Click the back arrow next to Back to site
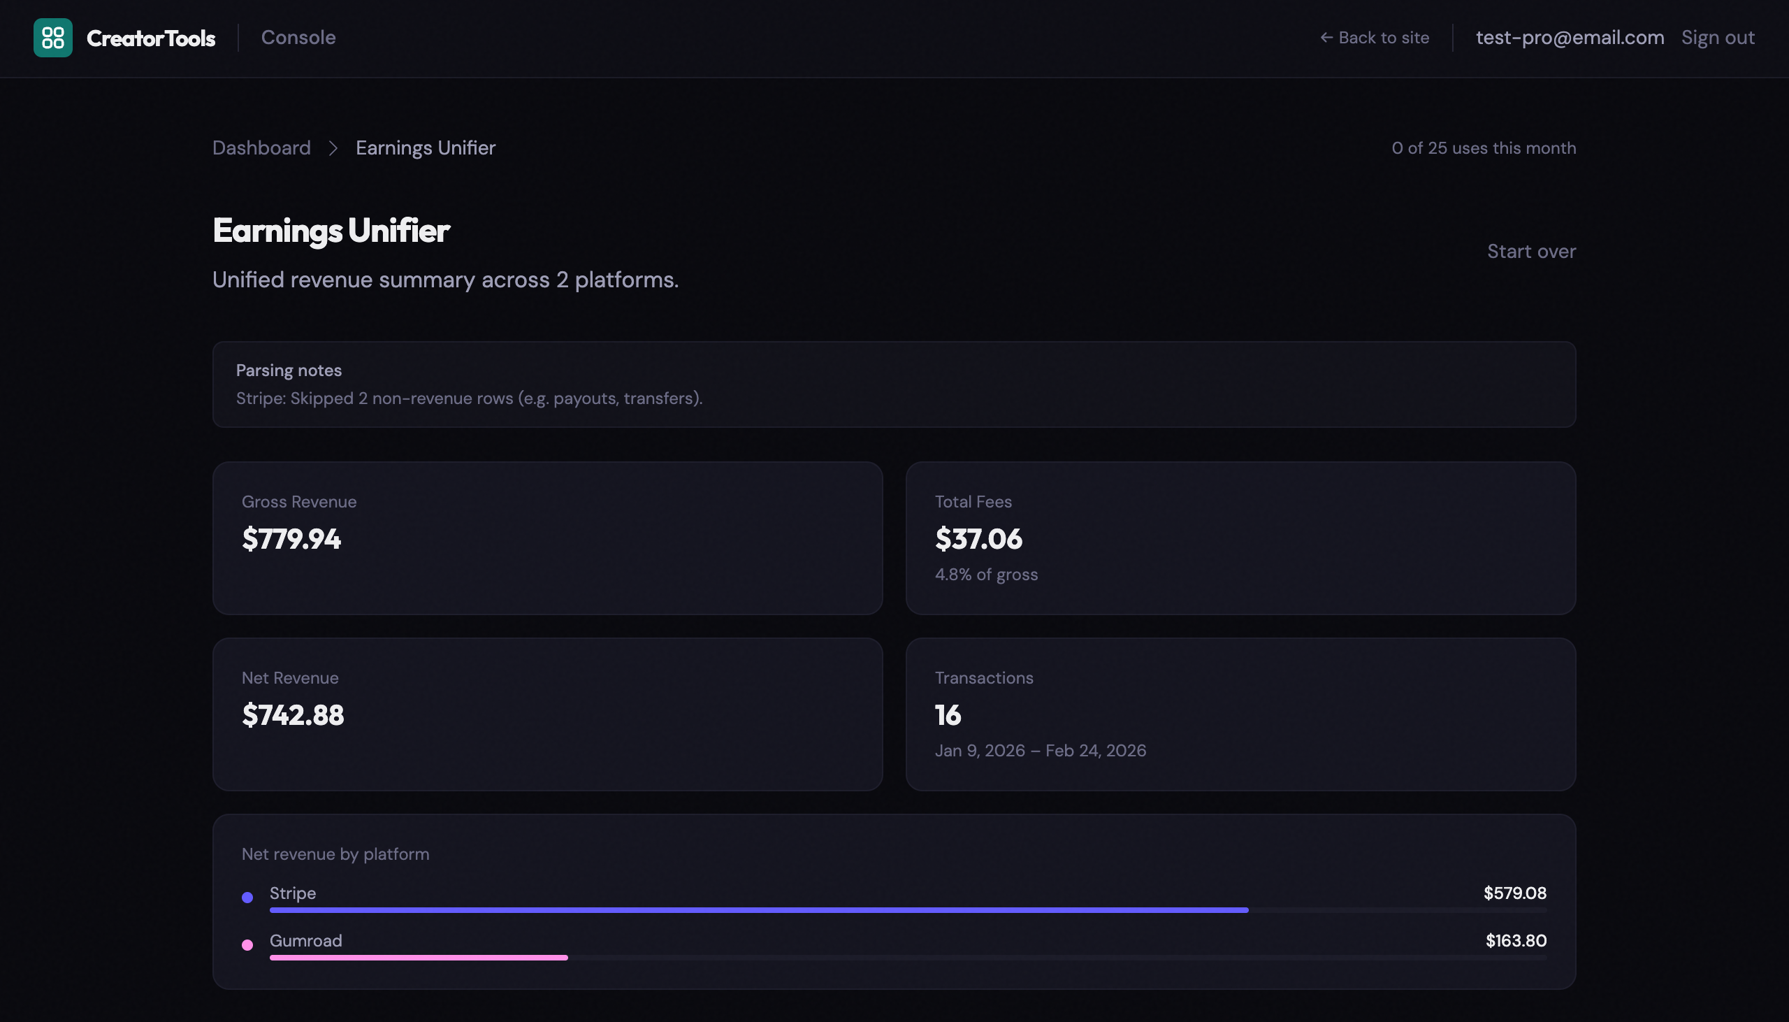Viewport: 1789px width, 1022px height. coord(1325,37)
